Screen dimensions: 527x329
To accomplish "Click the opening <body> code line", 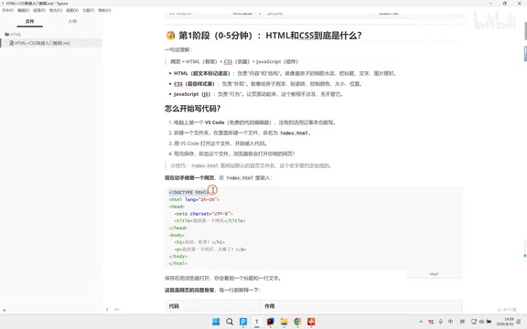I will tap(177, 235).
